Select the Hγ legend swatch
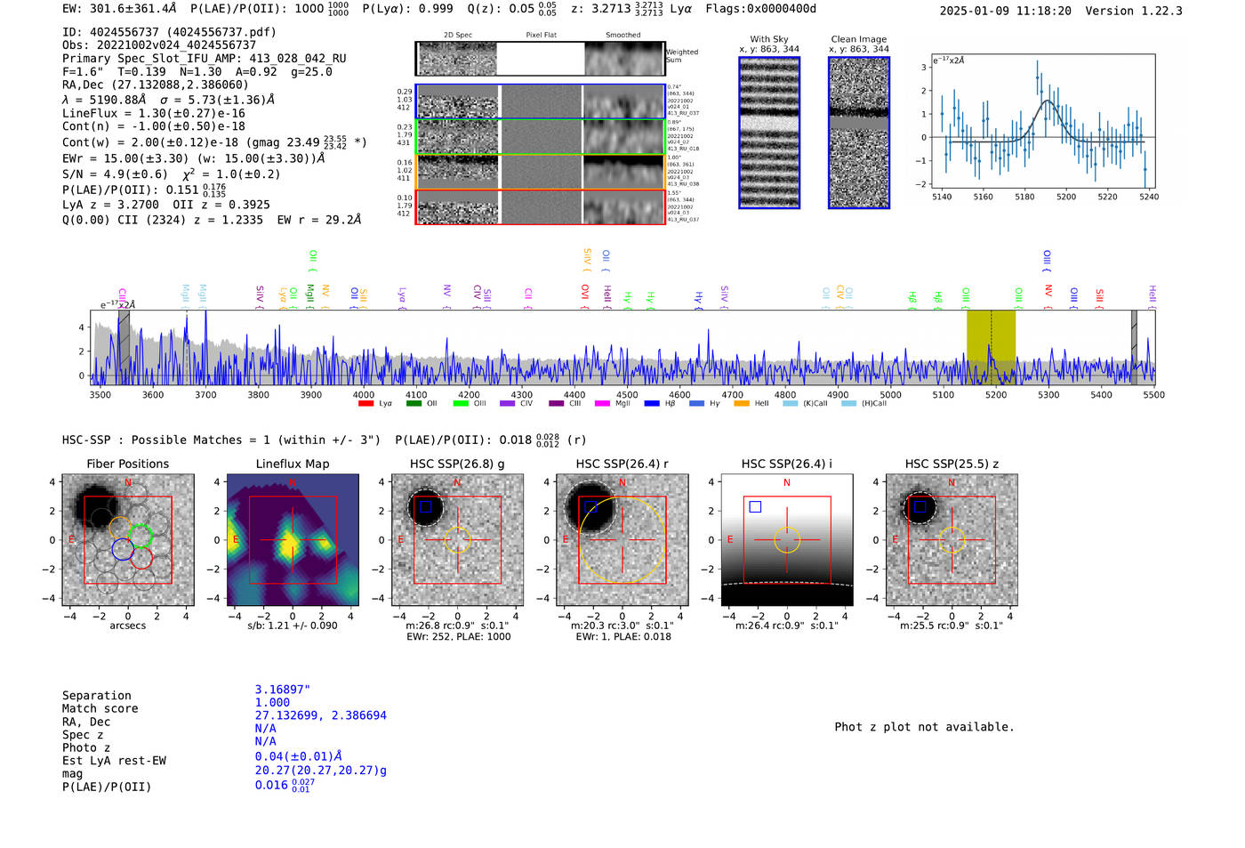1245x848 pixels. (696, 404)
